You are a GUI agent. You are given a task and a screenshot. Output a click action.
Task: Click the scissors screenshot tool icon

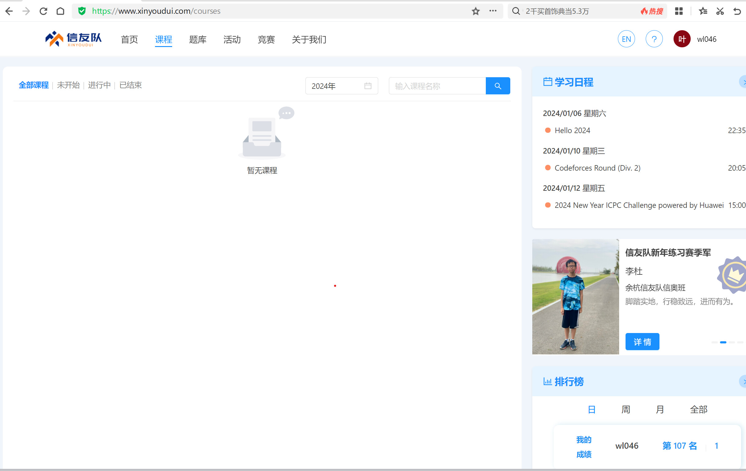[x=720, y=11]
